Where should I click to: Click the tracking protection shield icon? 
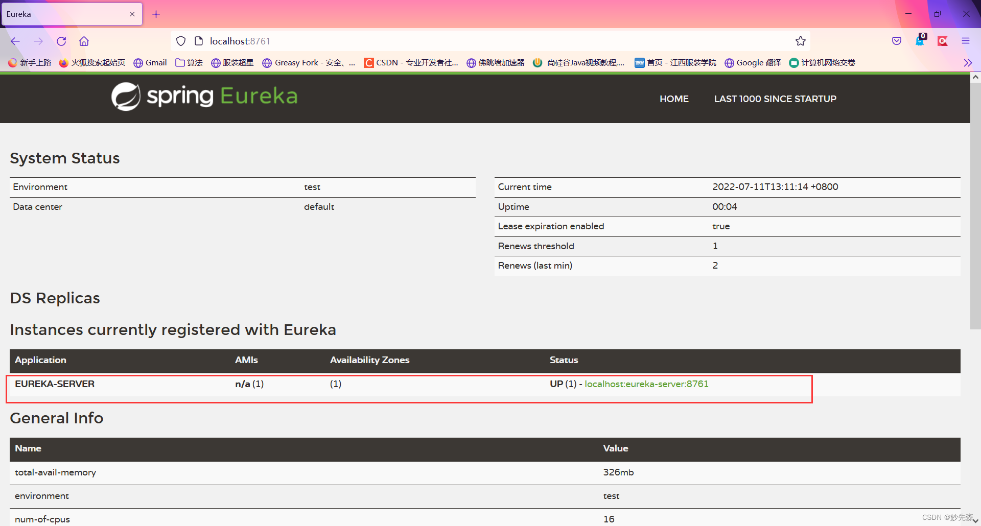point(181,41)
